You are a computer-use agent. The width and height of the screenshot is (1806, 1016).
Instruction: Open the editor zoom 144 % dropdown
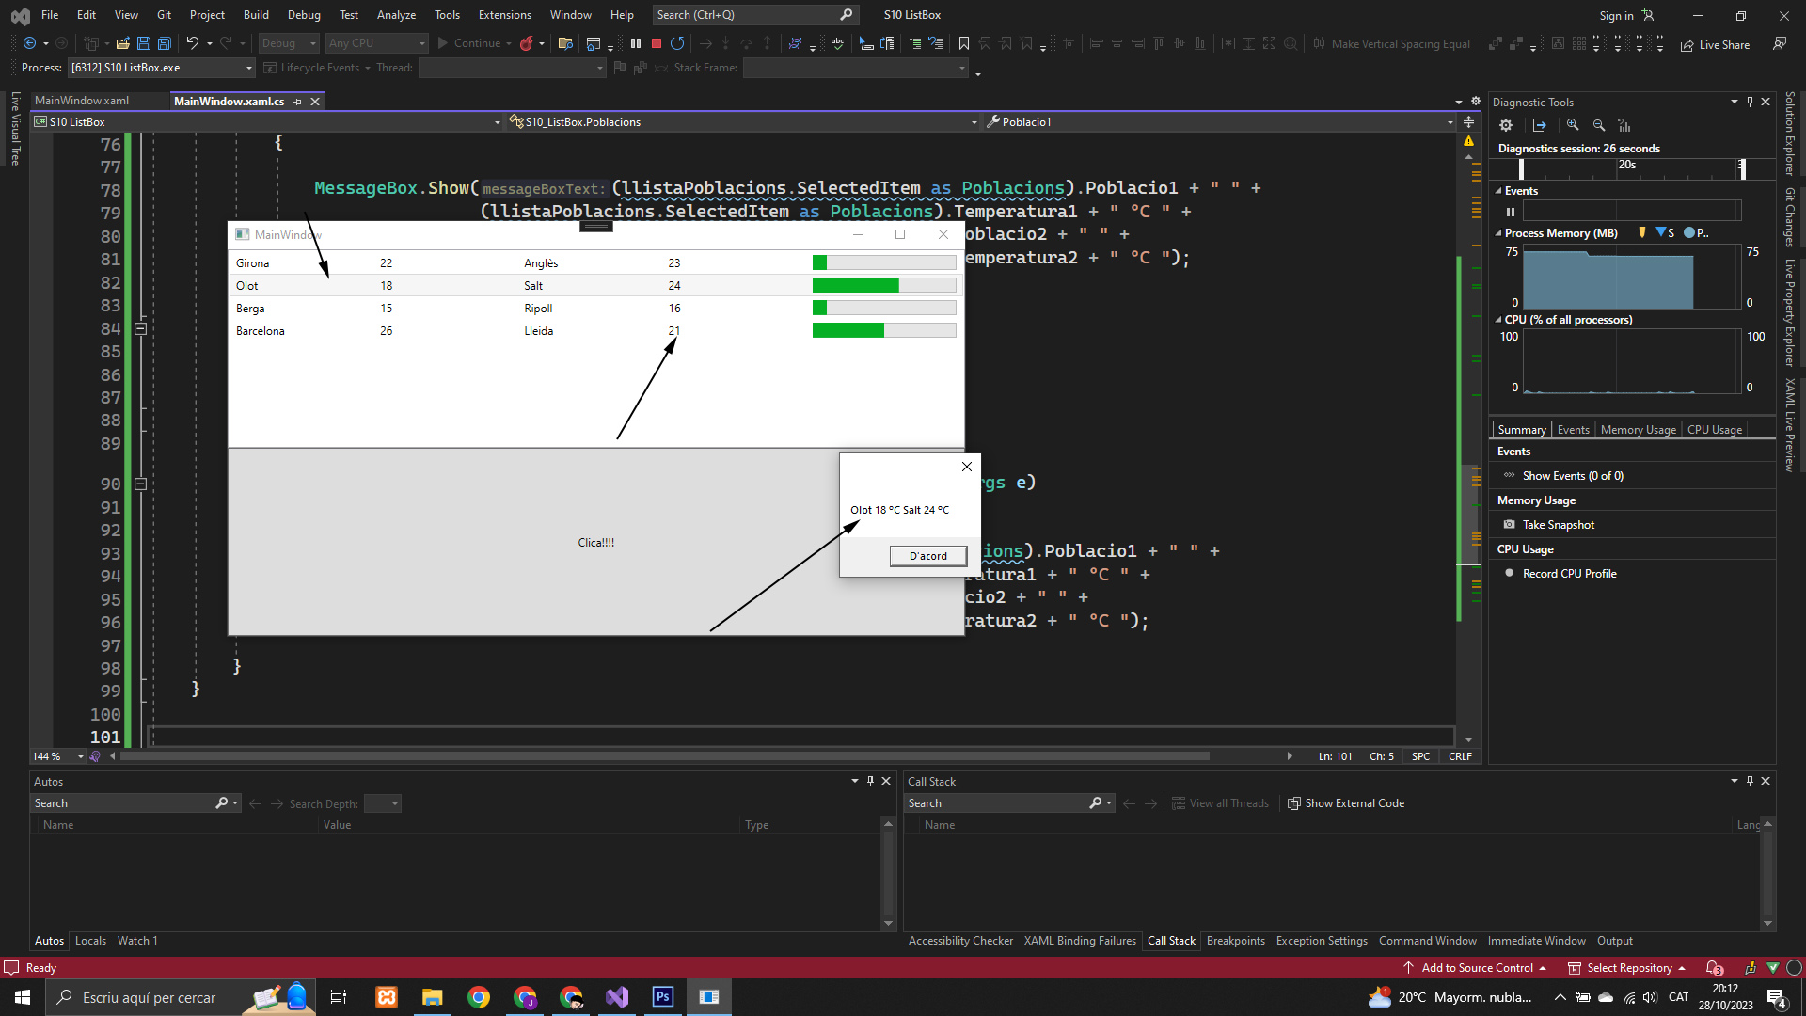click(x=80, y=756)
